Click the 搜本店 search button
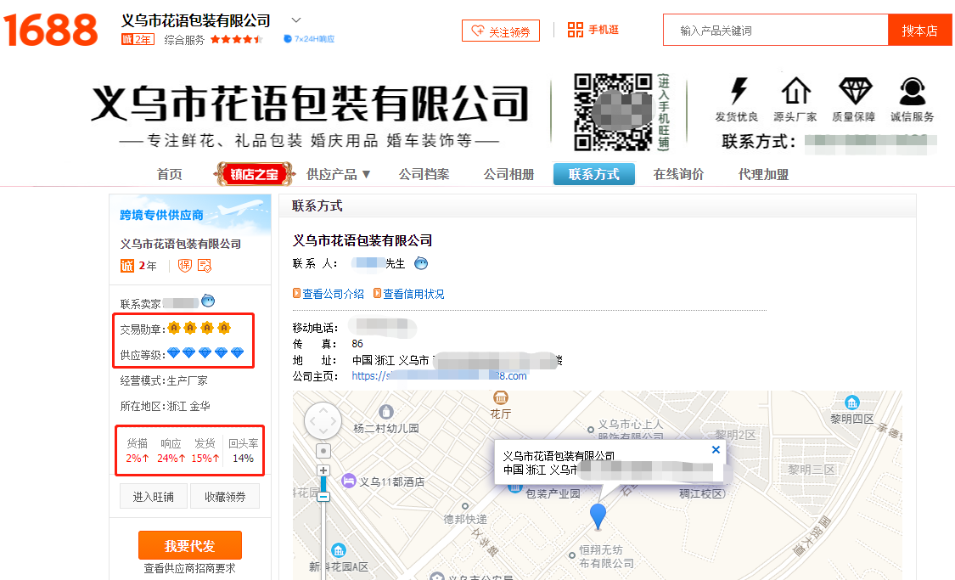 (919, 30)
